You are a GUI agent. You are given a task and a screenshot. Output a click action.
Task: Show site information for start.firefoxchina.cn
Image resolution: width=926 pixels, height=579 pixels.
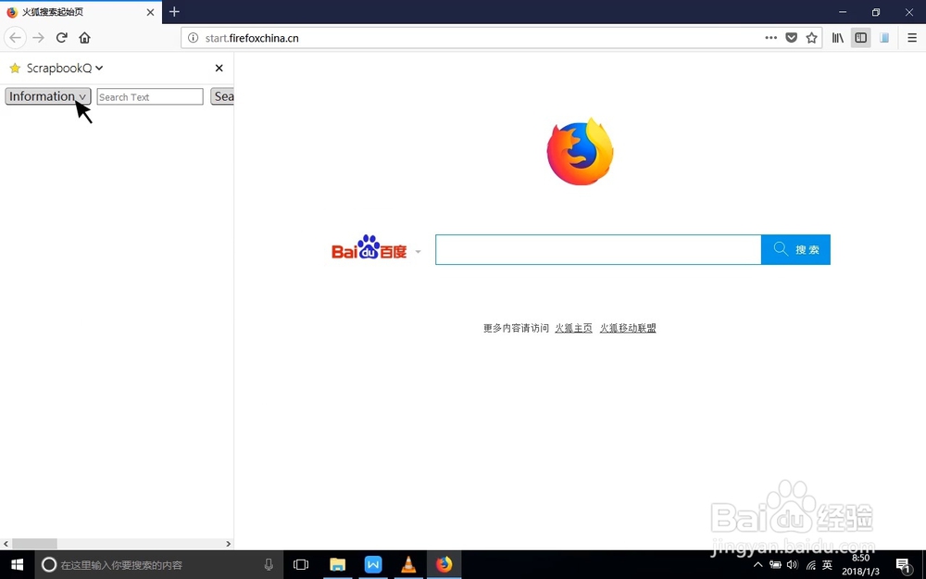tap(194, 38)
